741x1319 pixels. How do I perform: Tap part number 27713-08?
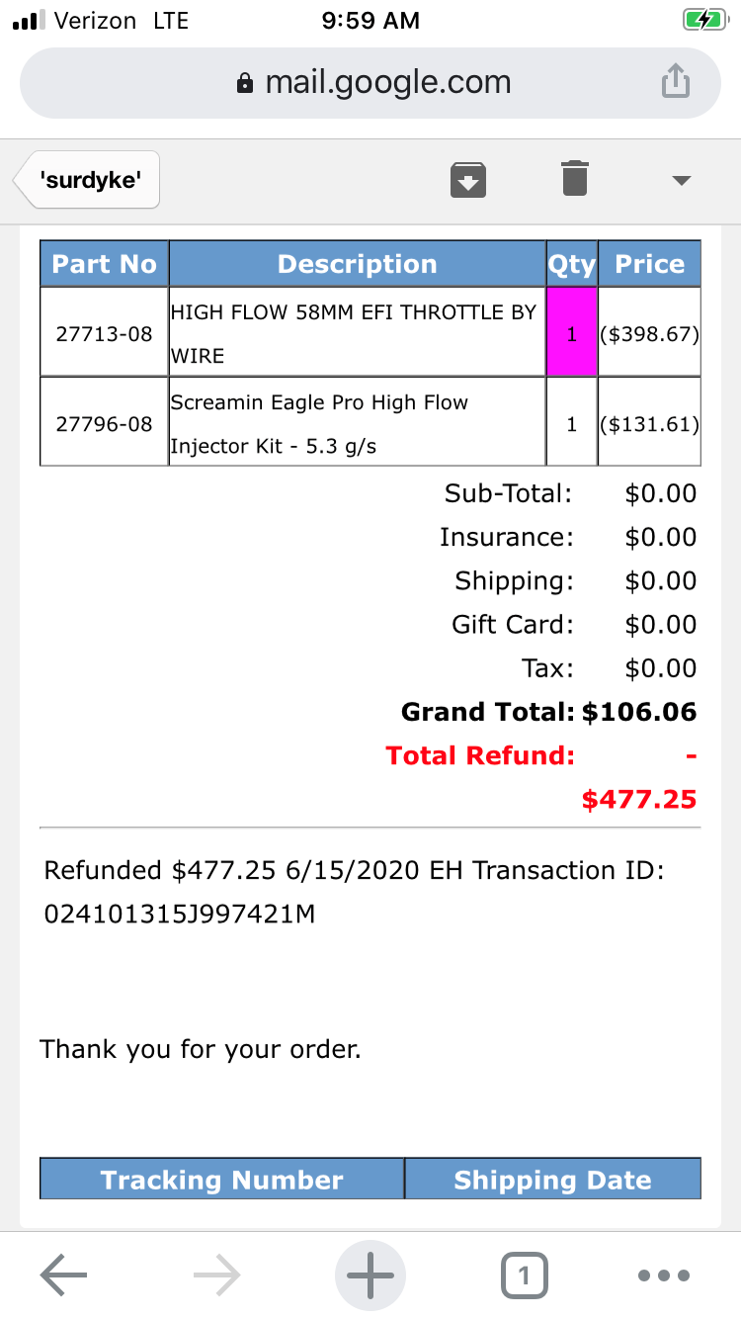point(104,333)
